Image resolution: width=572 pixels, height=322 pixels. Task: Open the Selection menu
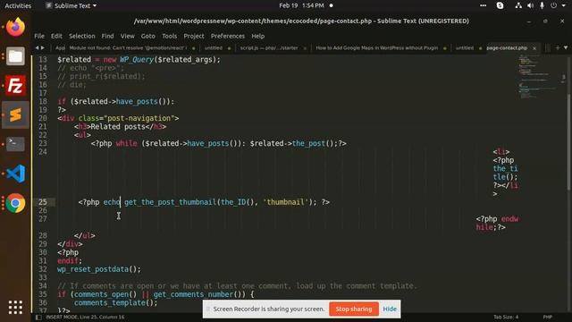(81, 36)
